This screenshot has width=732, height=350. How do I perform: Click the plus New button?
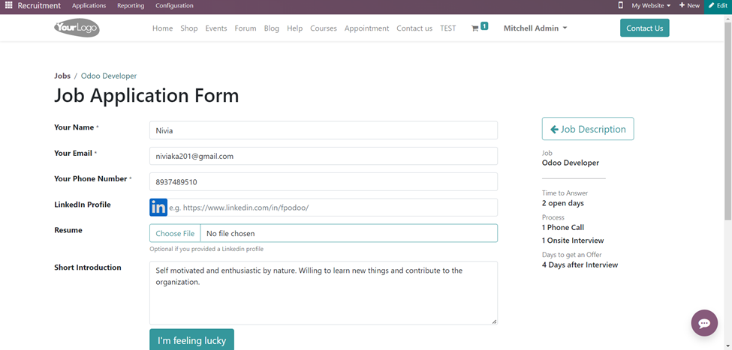[689, 5]
